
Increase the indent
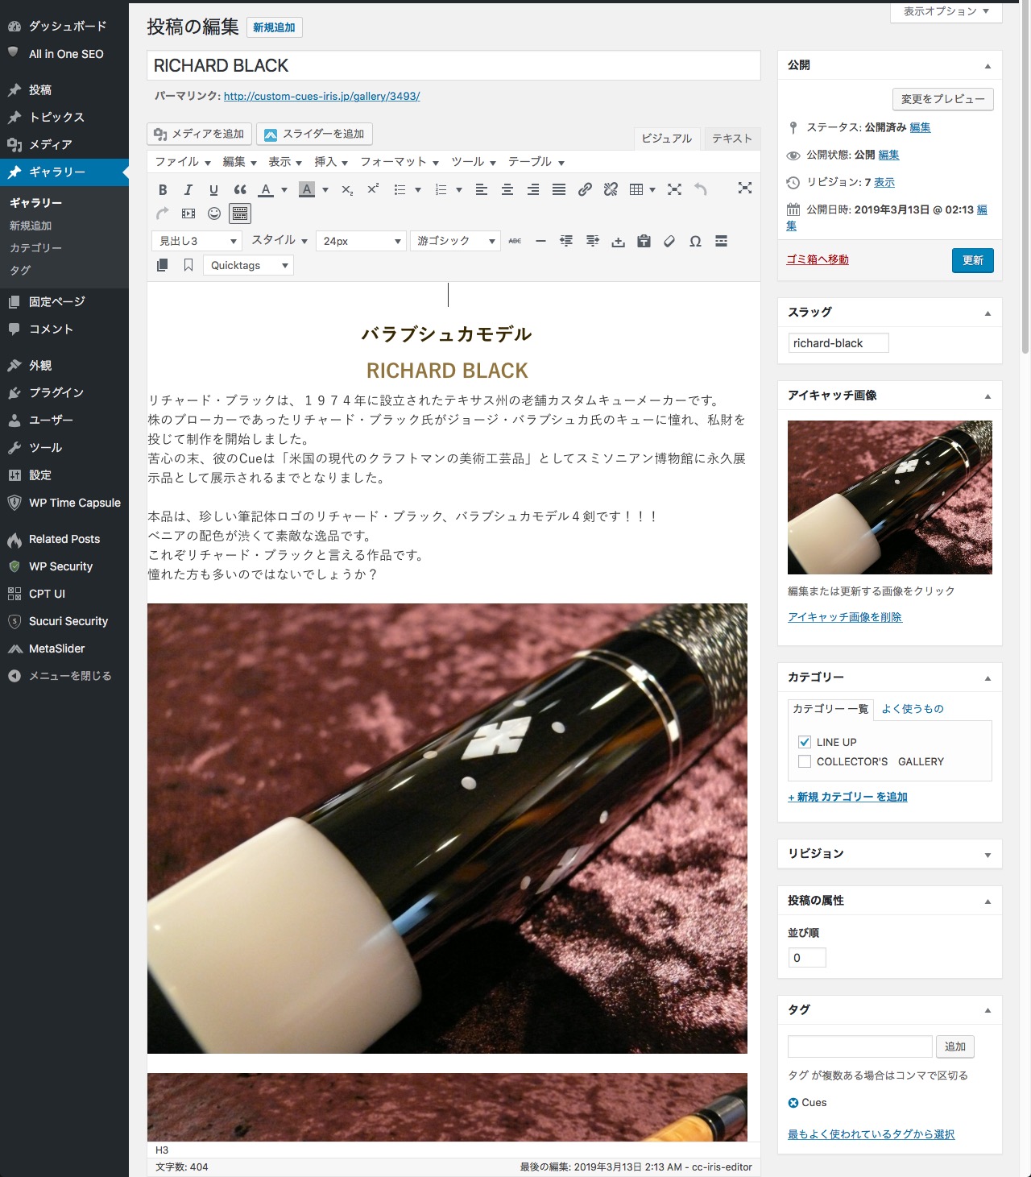(x=593, y=241)
